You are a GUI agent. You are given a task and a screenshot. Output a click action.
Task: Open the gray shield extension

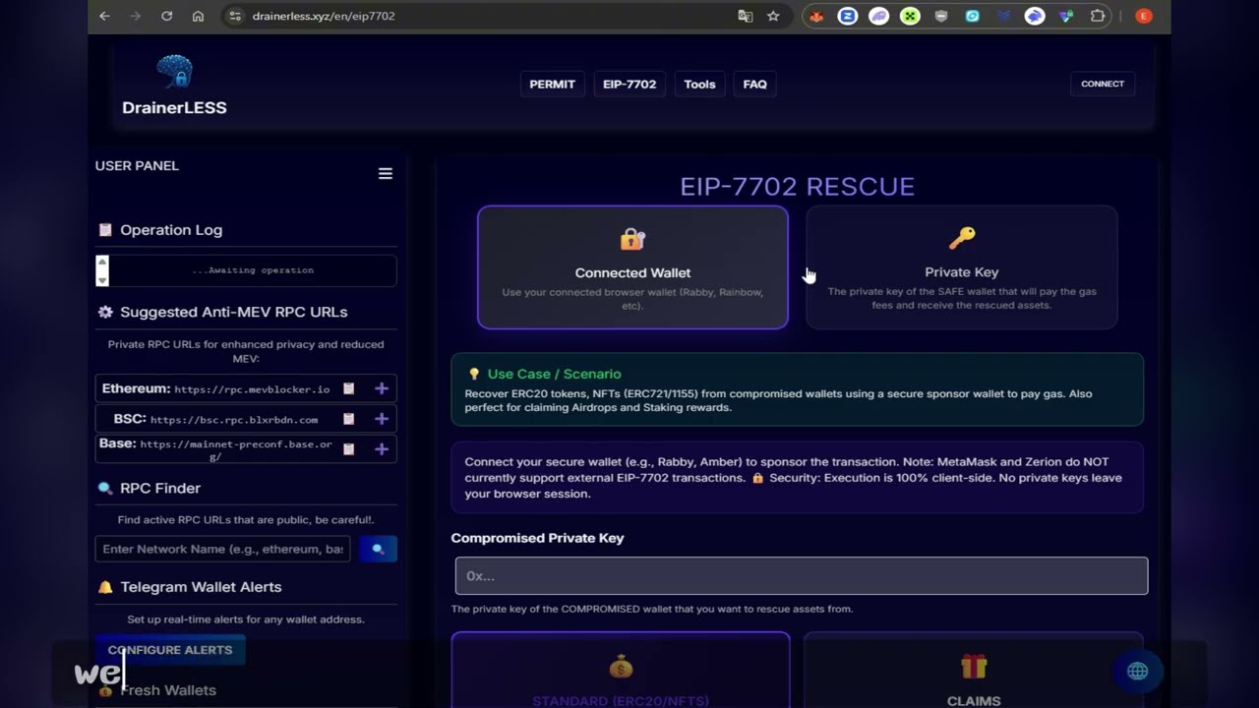coord(941,16)
